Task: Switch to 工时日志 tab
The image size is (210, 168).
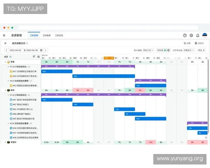Action: click(x=59, y=35)
